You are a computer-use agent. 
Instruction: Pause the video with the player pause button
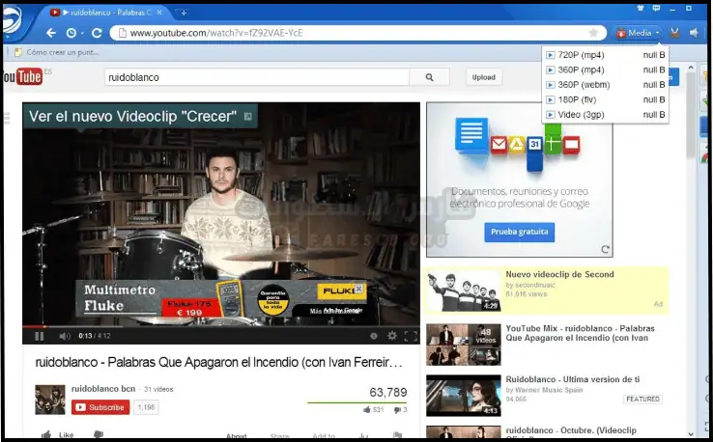pyautogui.click(x=40, y=336)
